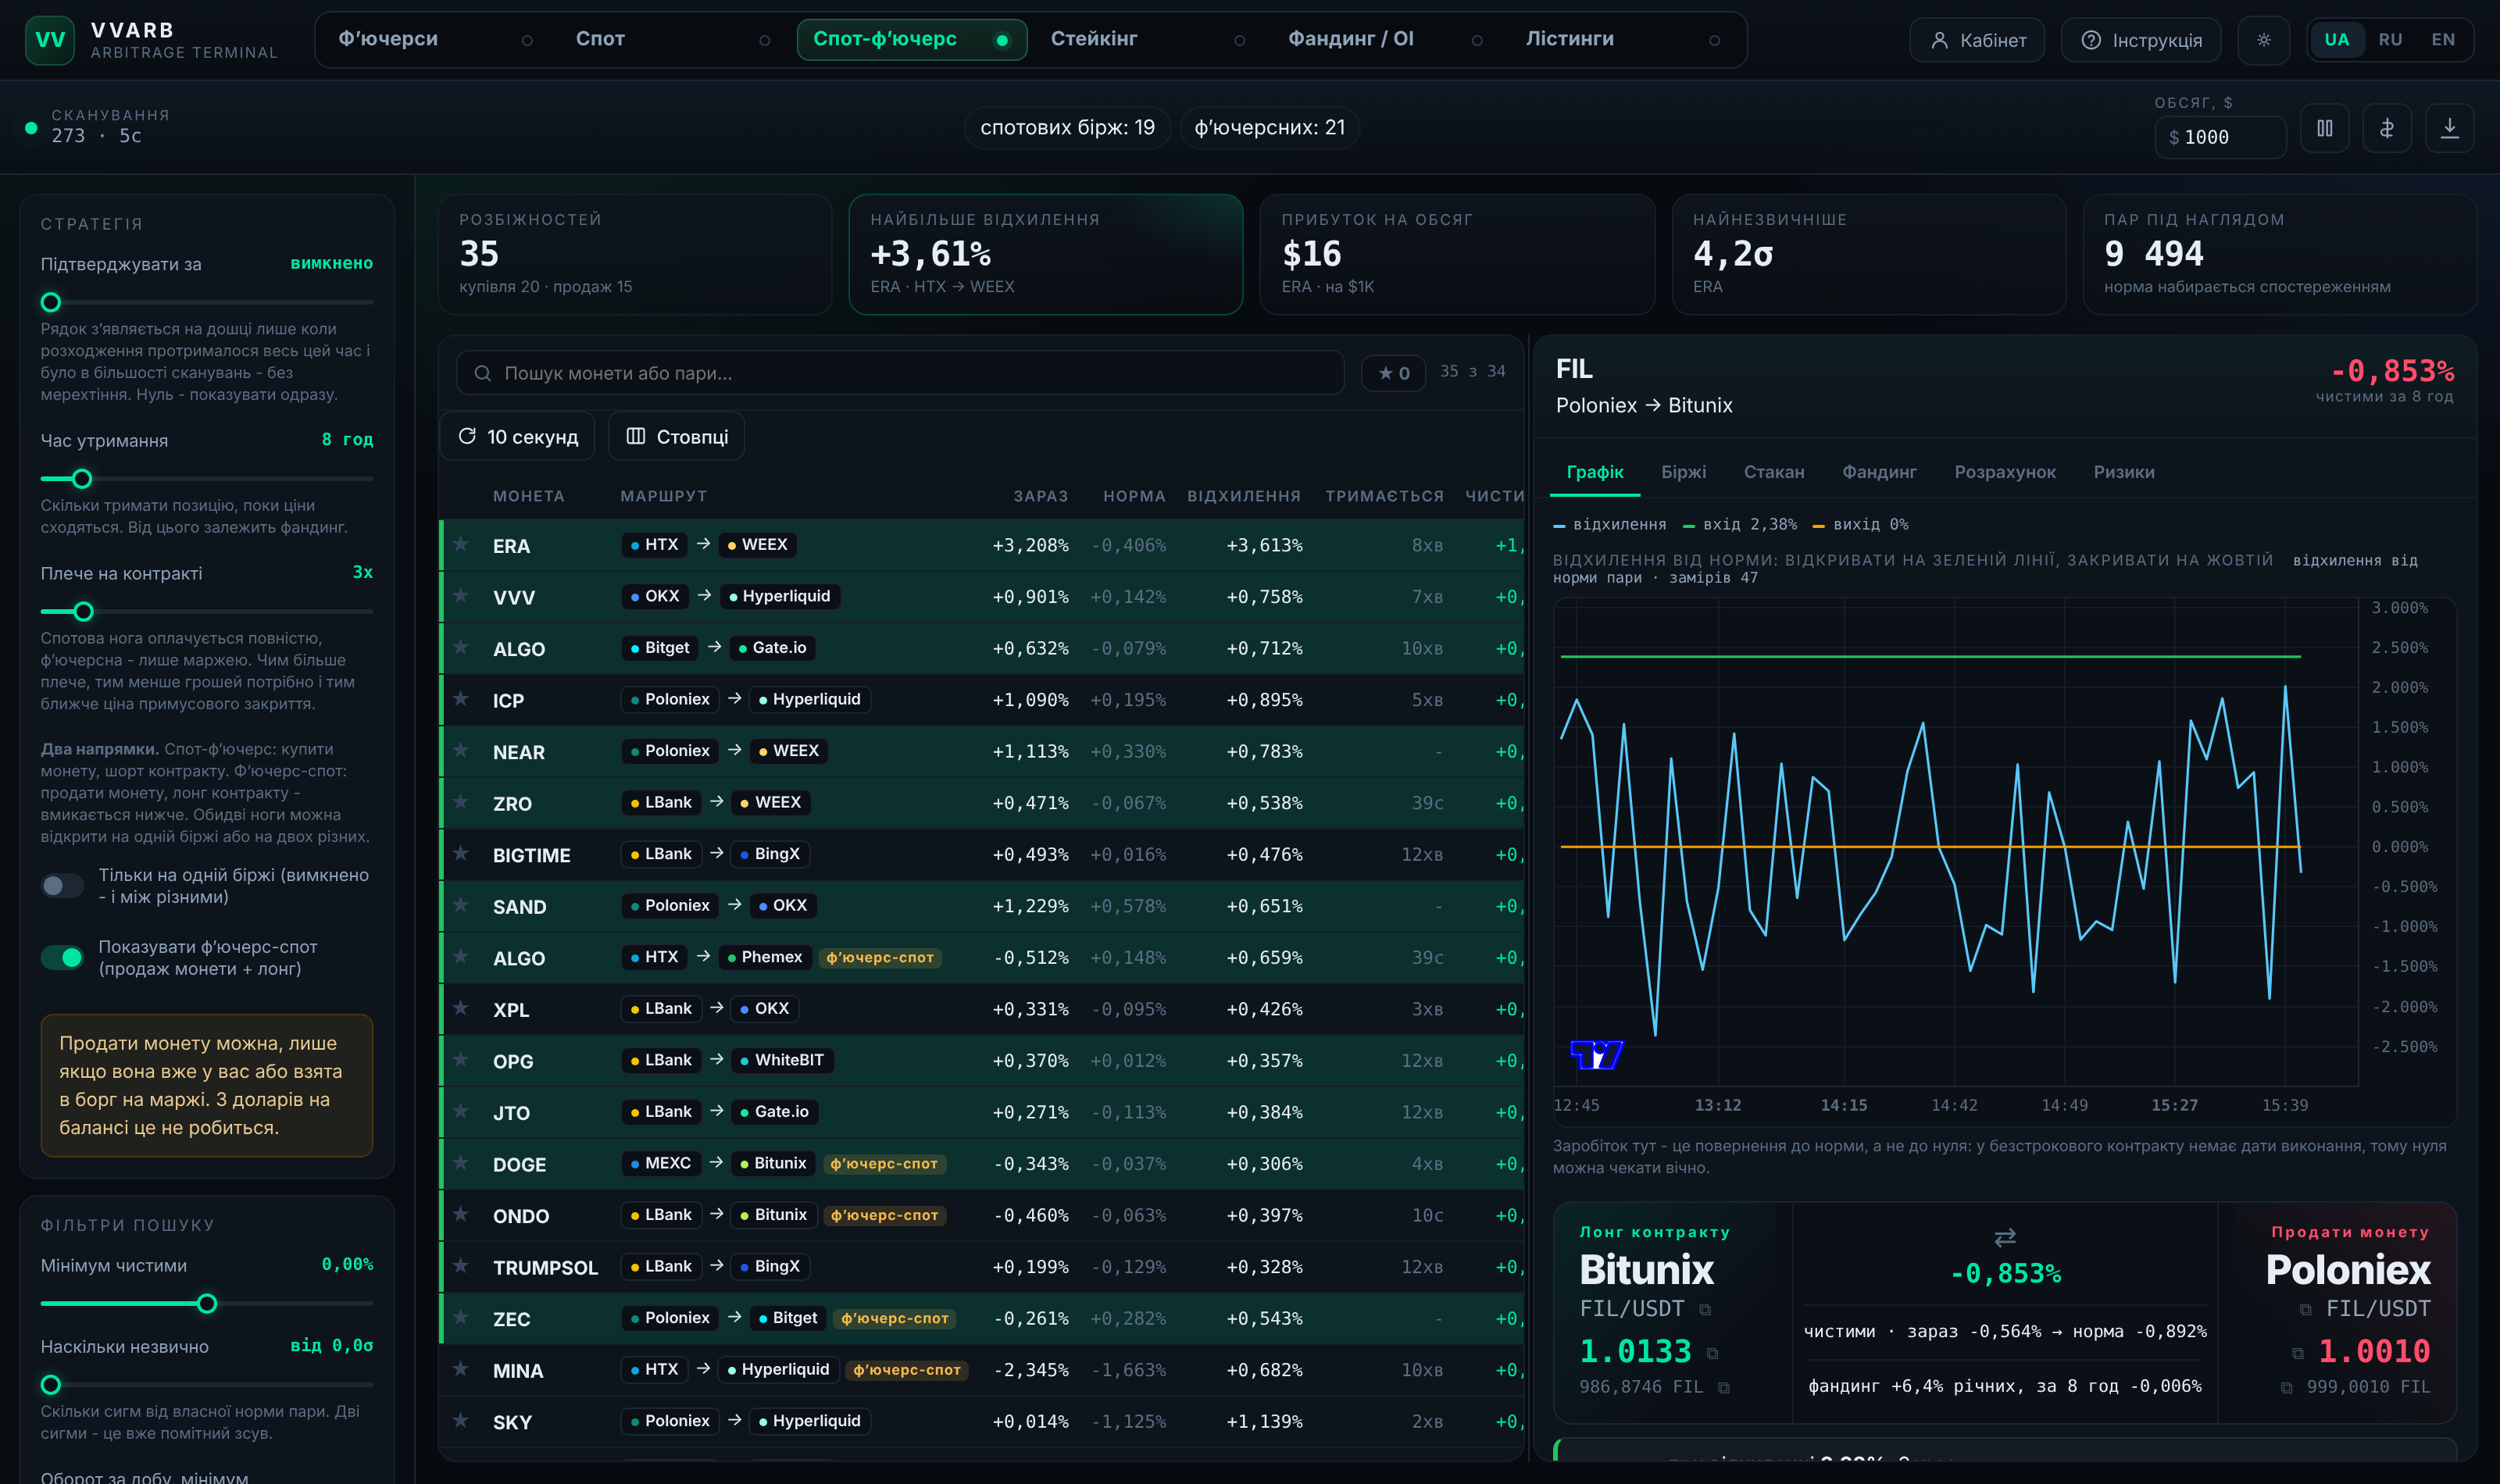The width and height of the screenshot is (2500, 1484).
Task: Copy the Bitunix FIL/USDT pair name
Action: click(x=1705, y=1310)
